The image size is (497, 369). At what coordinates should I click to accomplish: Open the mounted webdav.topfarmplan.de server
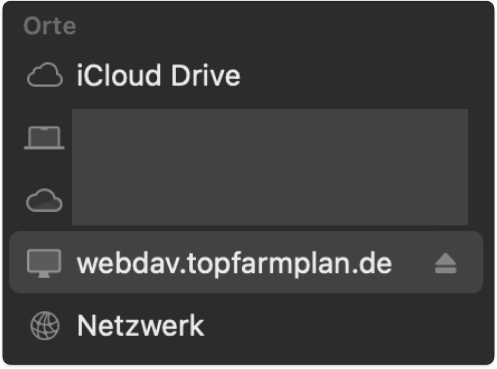click(x=234, y=263)
